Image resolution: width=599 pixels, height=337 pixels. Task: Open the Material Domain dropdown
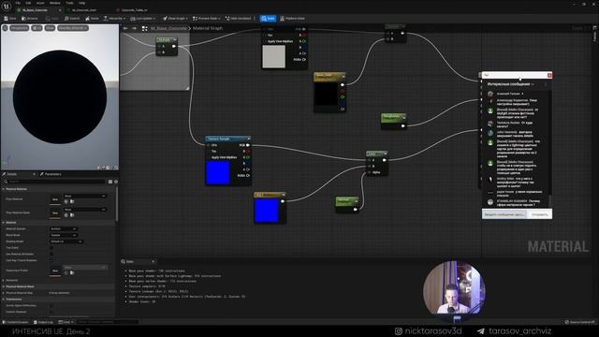[64, 228]
